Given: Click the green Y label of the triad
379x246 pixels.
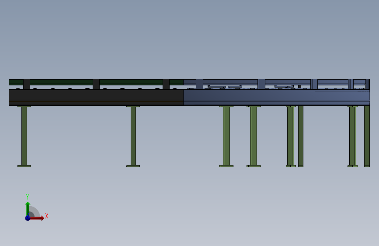Looking at the screenshot, I should tap(28, 197).
